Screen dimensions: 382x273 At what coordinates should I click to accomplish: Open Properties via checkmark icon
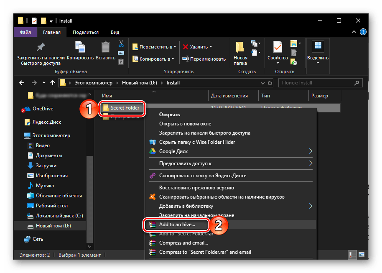point(277,47)
